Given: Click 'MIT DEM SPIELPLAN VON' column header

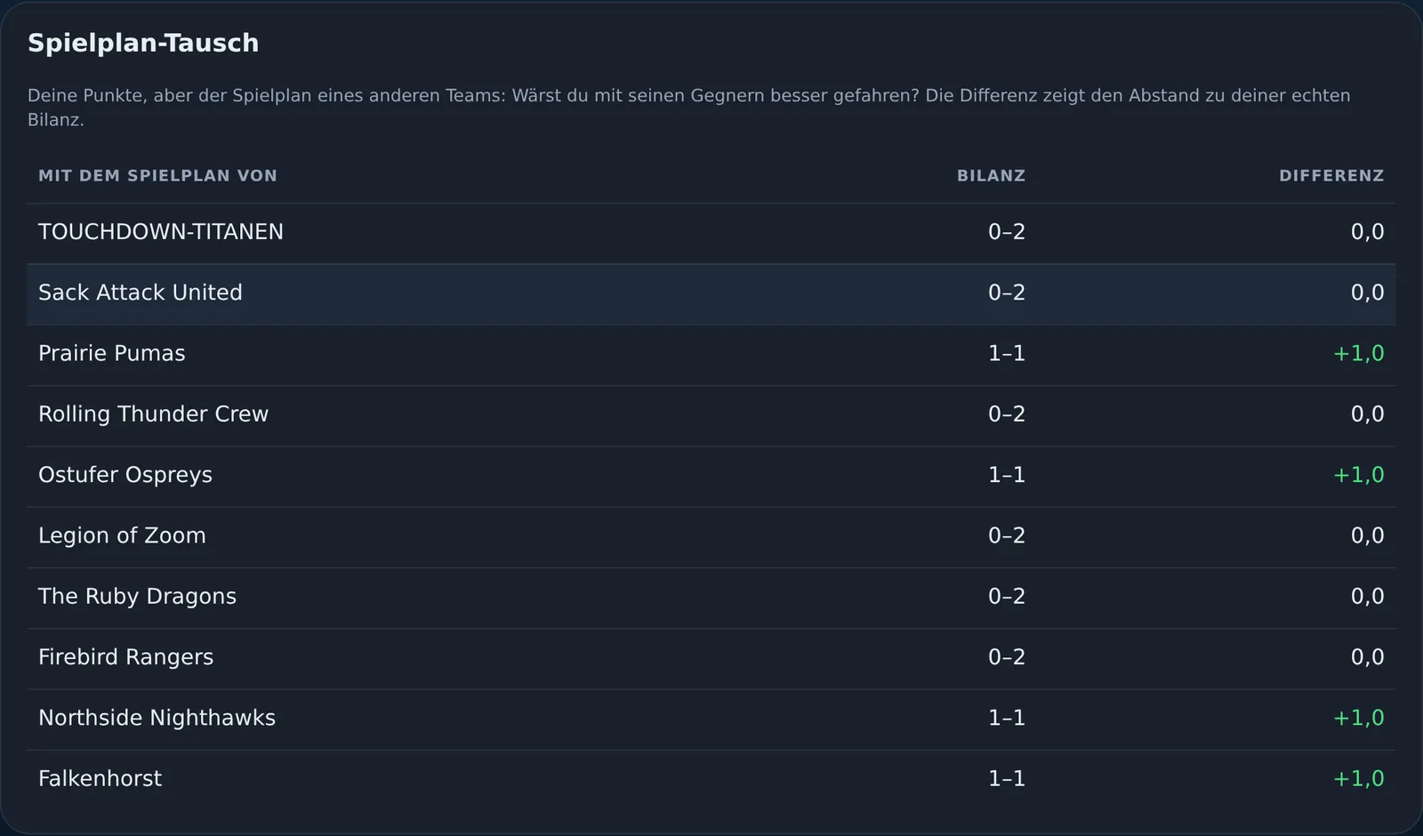Looking at the screenshot, I should point(157,176).
